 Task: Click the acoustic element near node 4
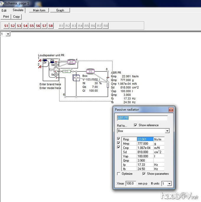click(x=72, y=62)
